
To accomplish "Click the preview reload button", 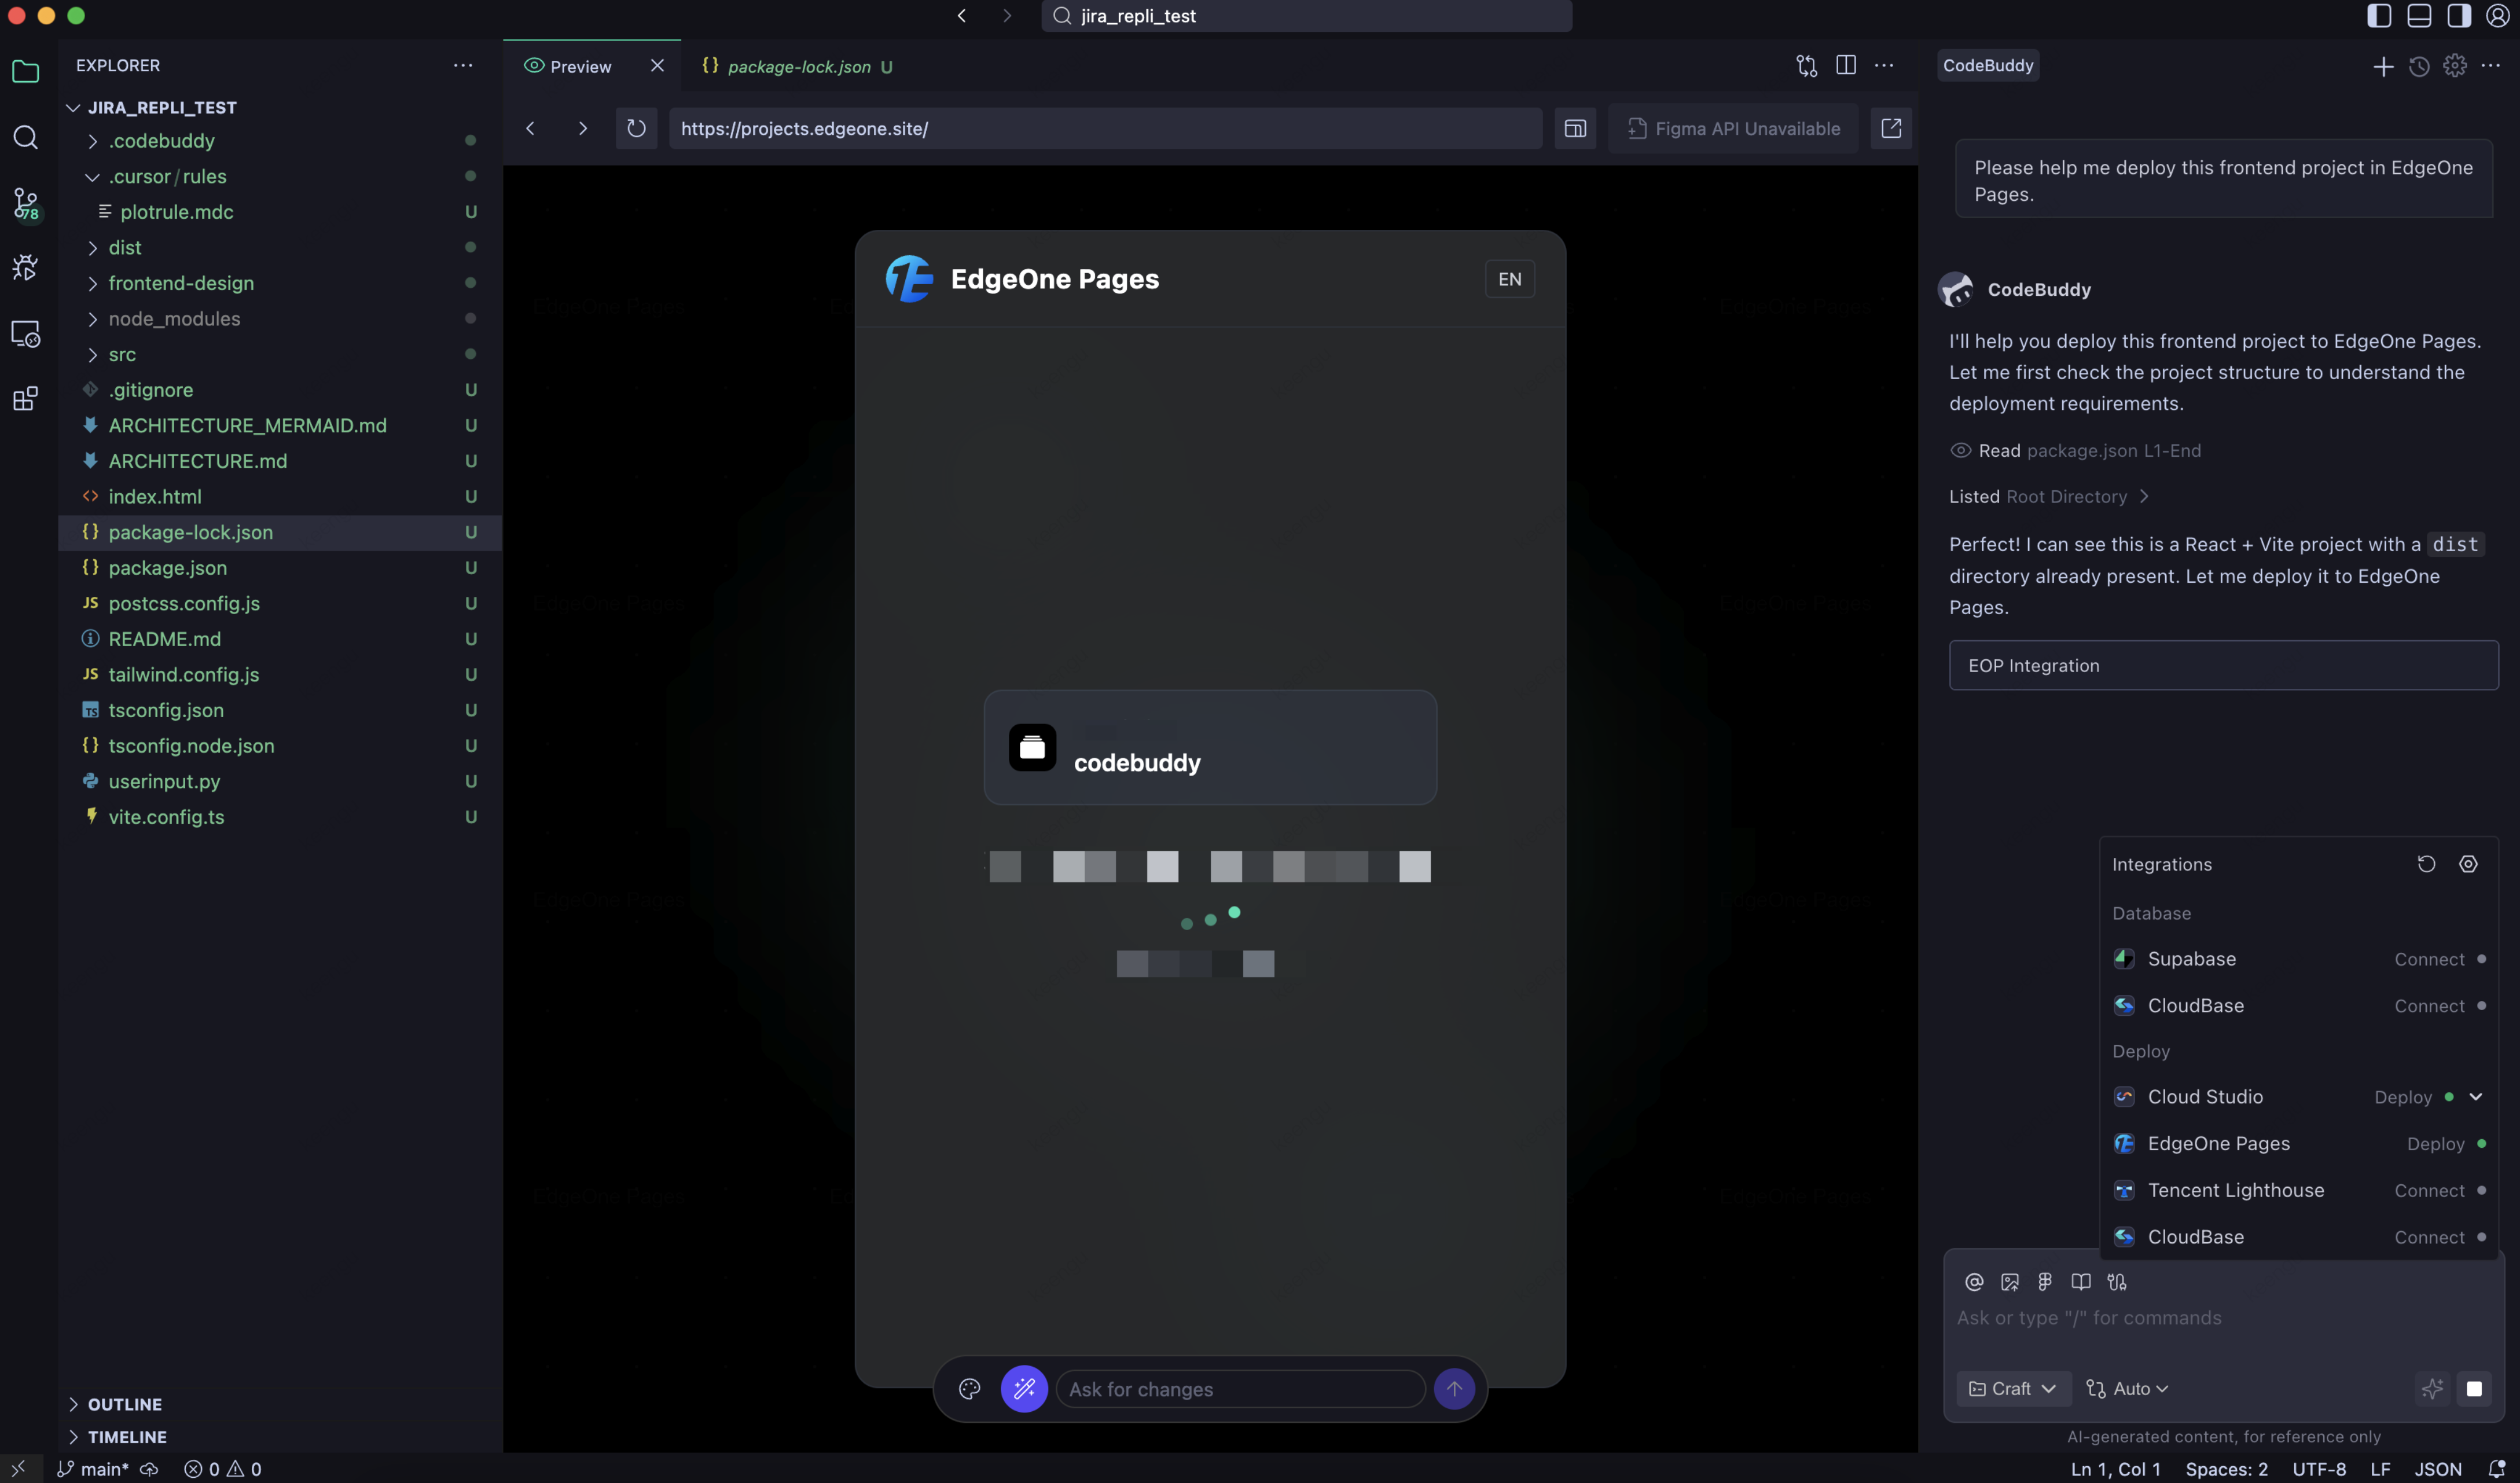I will click(636, 128).
